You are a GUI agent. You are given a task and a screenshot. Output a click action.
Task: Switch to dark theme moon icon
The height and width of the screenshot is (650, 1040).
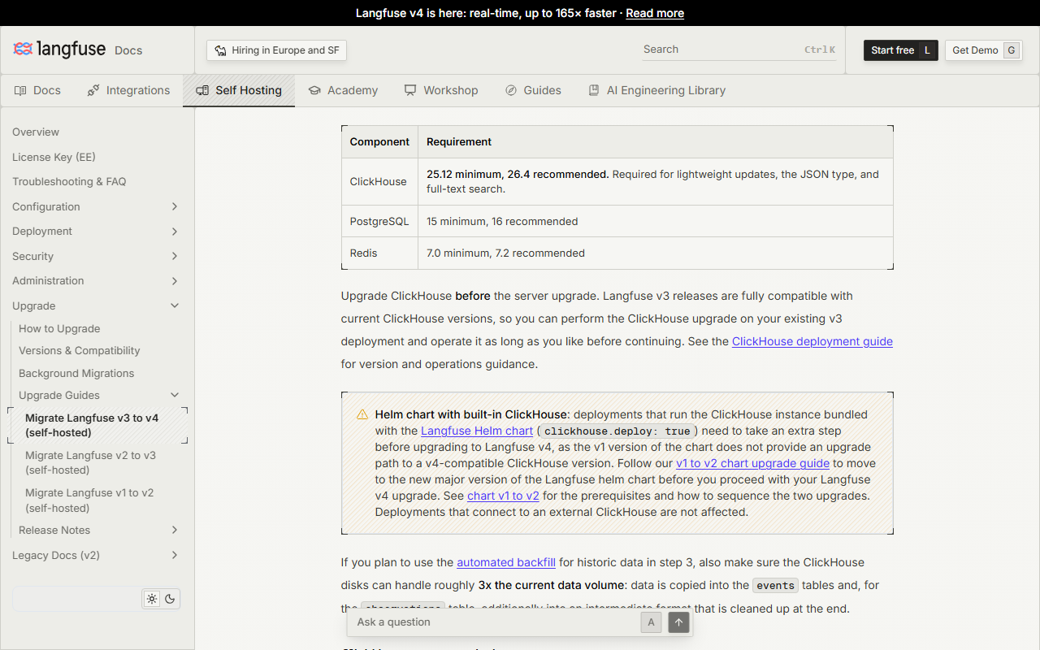170,599
